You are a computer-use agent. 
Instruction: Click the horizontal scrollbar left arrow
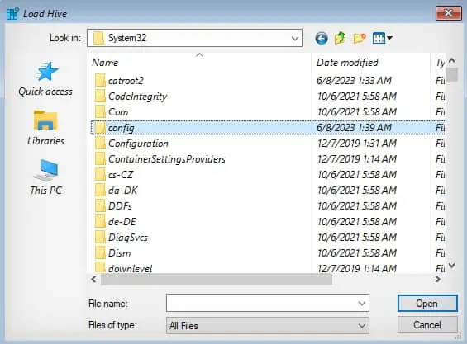tap(94, 279)
